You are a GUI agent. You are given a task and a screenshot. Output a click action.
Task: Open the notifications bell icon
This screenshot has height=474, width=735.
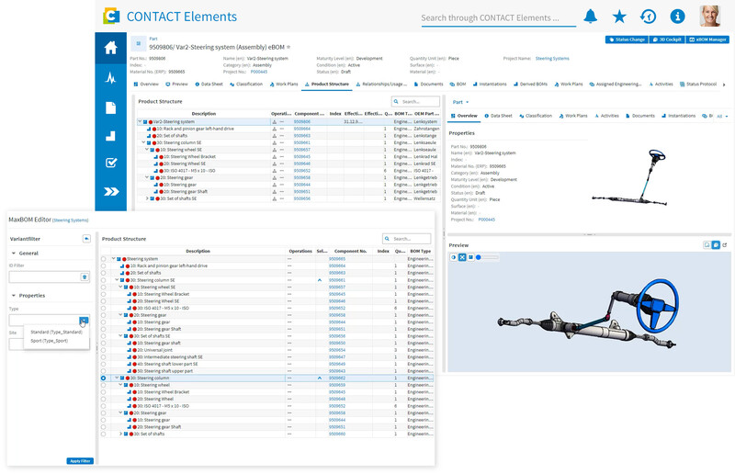tap(590, 17)
